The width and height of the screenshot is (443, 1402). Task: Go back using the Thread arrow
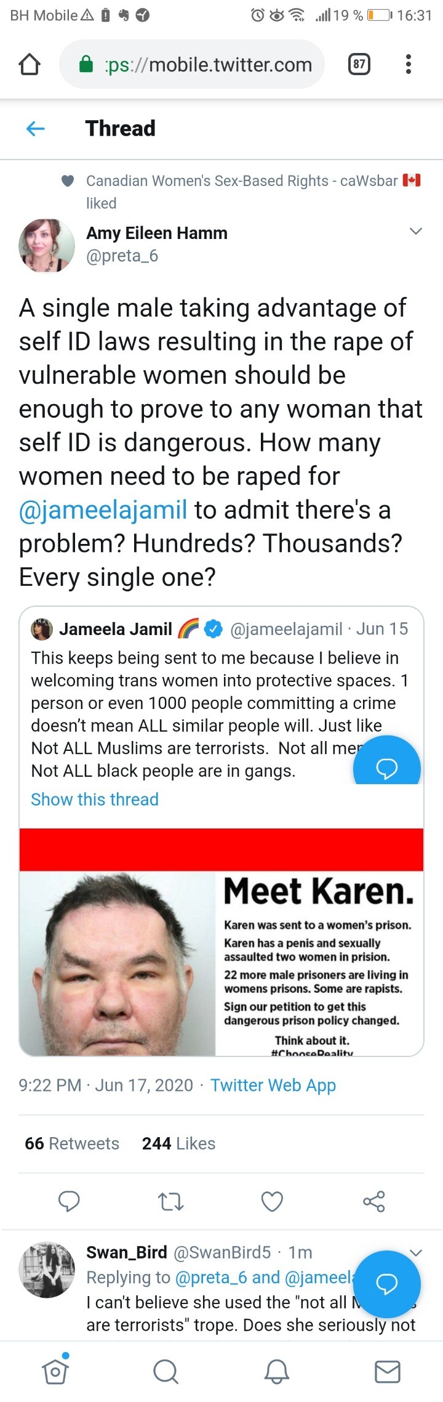36,128
